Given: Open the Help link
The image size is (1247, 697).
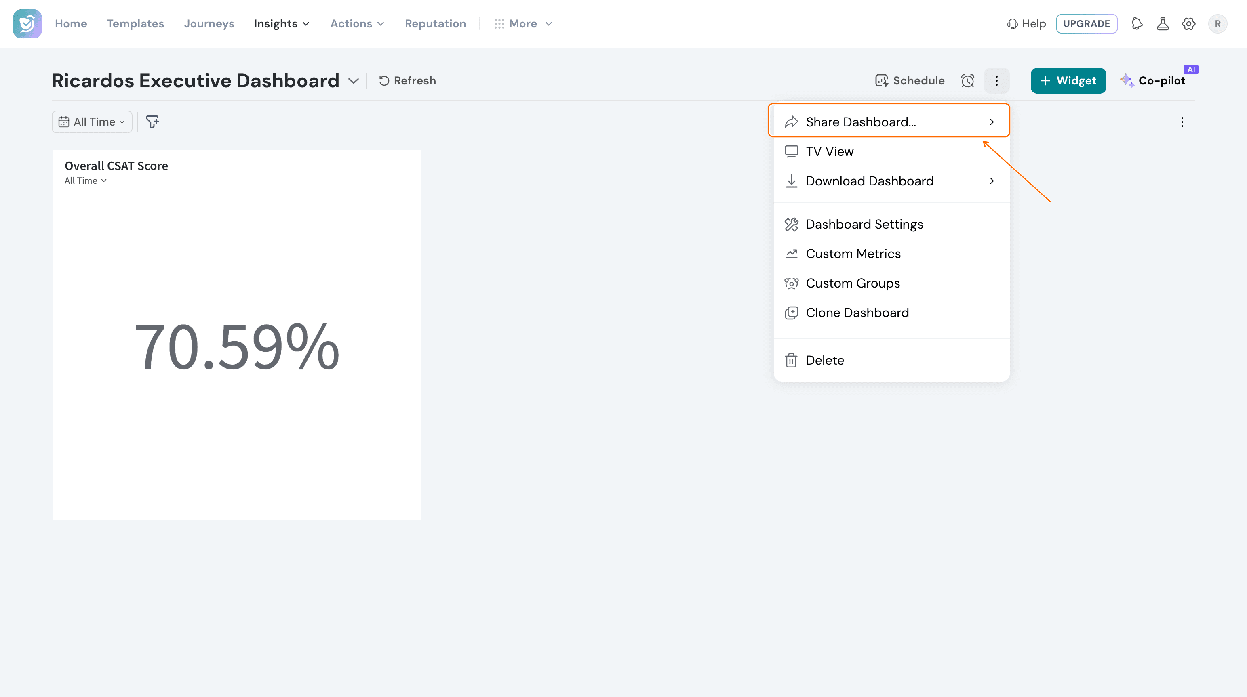Looking at the screenshot, I should [x=1026, y=24].
